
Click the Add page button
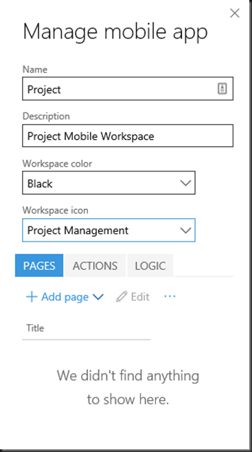[x=65, y=296]
